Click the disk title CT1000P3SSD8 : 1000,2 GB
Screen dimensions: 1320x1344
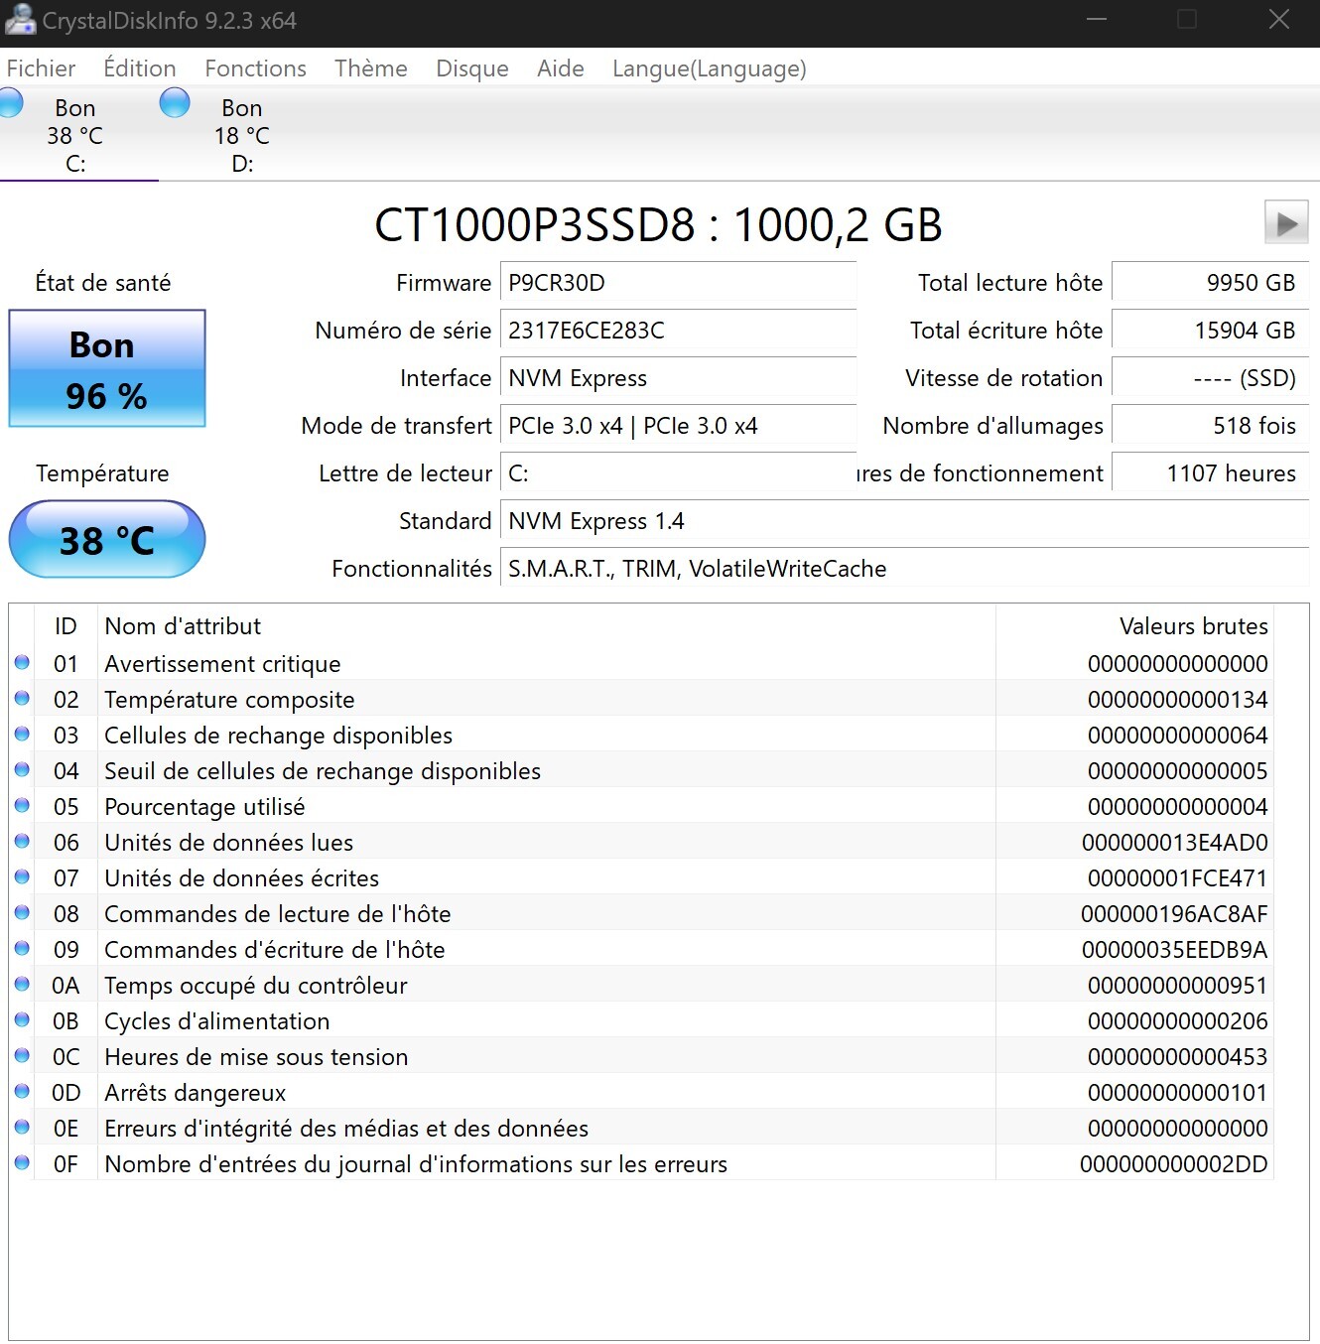[x=658, y=225]
